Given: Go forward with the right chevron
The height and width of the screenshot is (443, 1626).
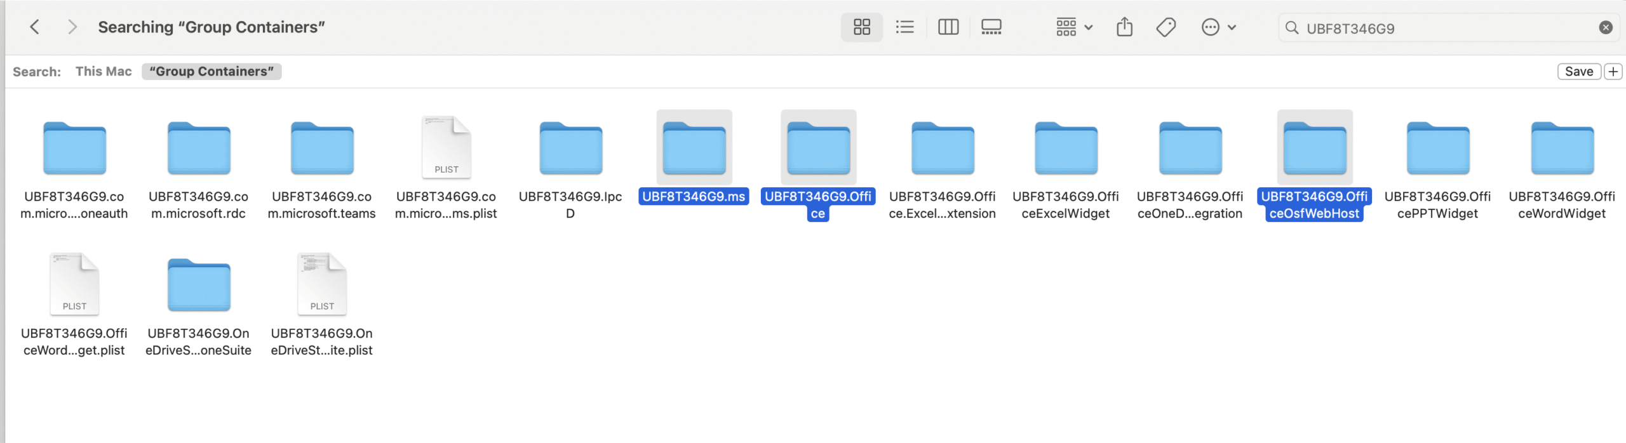Looking at the screenshot, I should 72,27.
